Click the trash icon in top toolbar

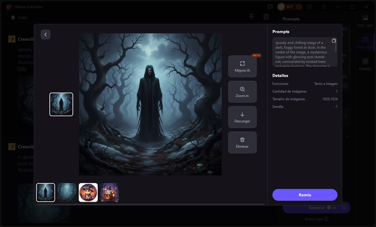[x=266, y=17]
